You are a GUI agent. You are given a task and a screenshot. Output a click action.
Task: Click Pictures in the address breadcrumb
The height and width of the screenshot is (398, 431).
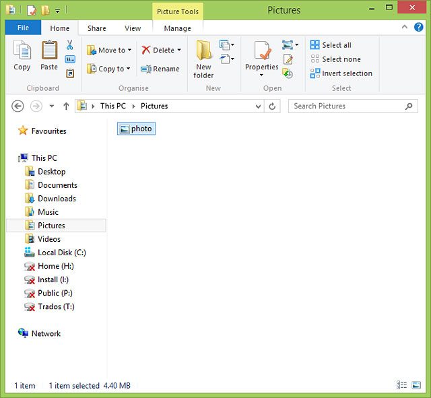154,106
